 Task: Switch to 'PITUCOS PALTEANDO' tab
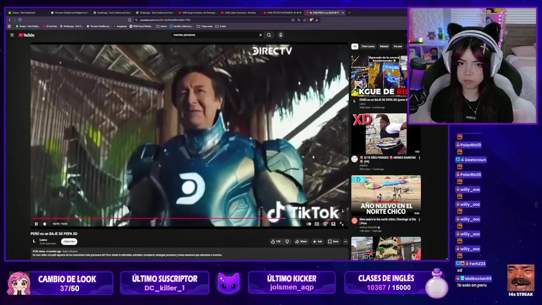coord(282,13)
